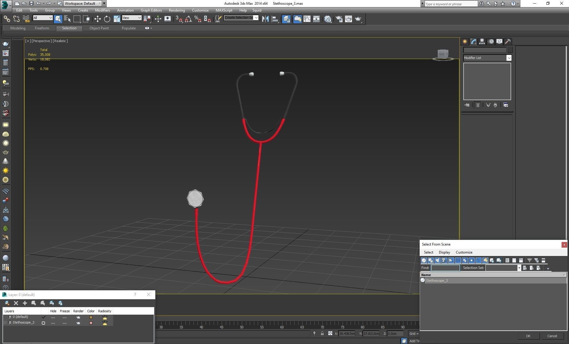This screenshot has width=569, height=344.
Task: Create a new layer with plus icon
Action: tap(25, 303)
